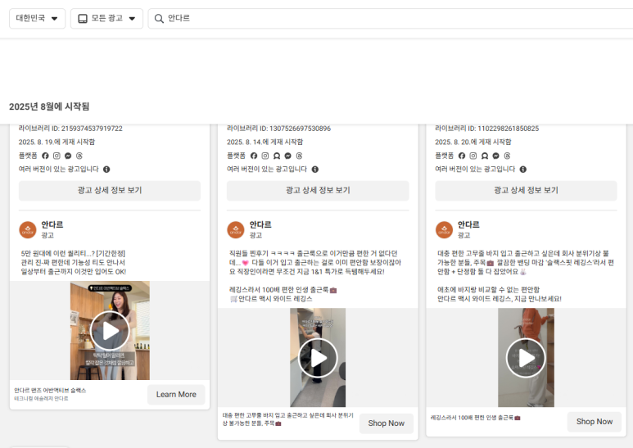Click Messenger platform icon in 2025. 8. 19 ad

[x=68, y=156]
